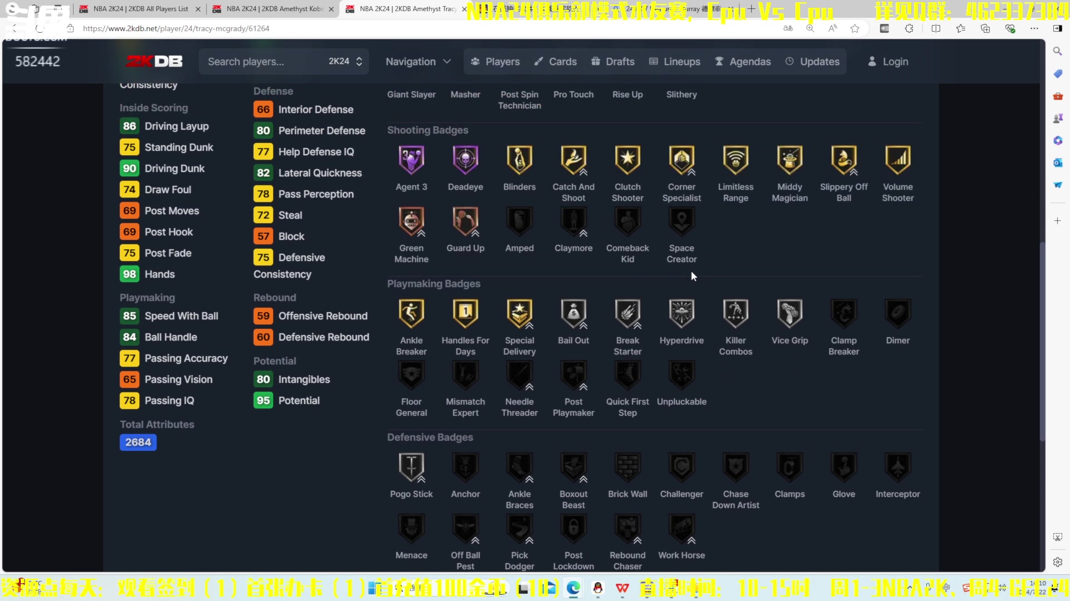Open the browser settings and more menu

tap(1034, 28)
